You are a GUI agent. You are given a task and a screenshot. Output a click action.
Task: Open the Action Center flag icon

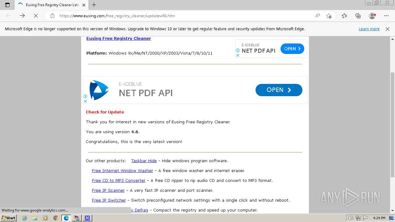point(365,218)
